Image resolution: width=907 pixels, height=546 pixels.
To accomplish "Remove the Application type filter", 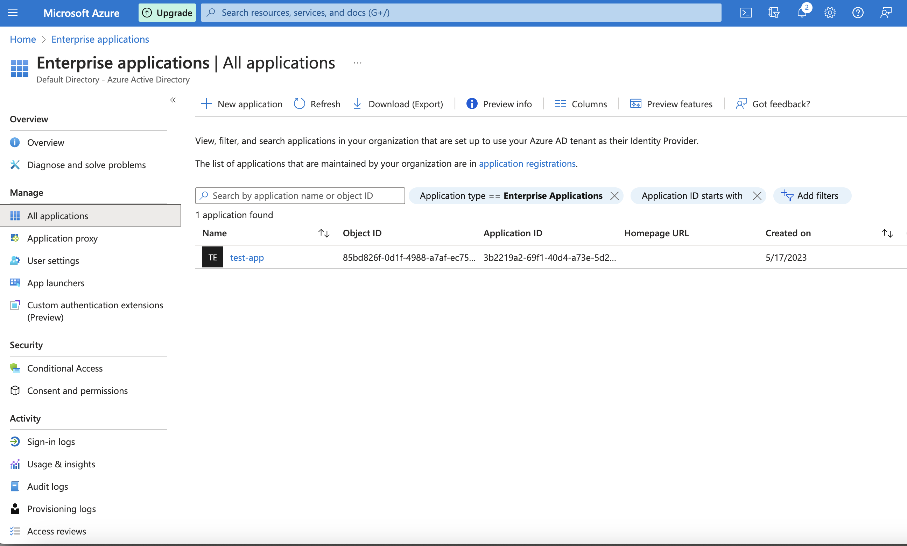I will coord(614,196).
